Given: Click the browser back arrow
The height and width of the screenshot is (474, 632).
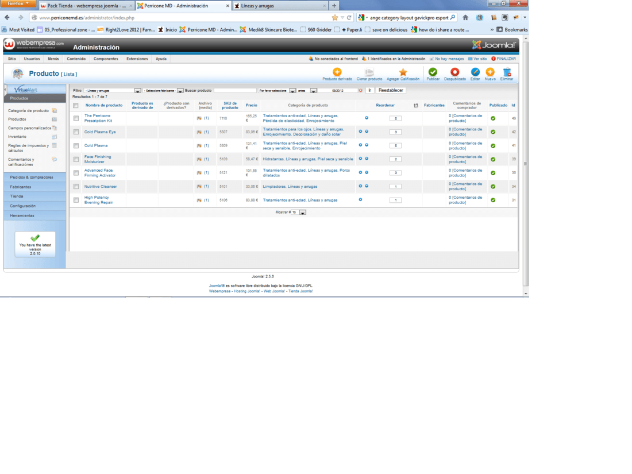Looking at the screenshot, I should click(x=7, y=17).
